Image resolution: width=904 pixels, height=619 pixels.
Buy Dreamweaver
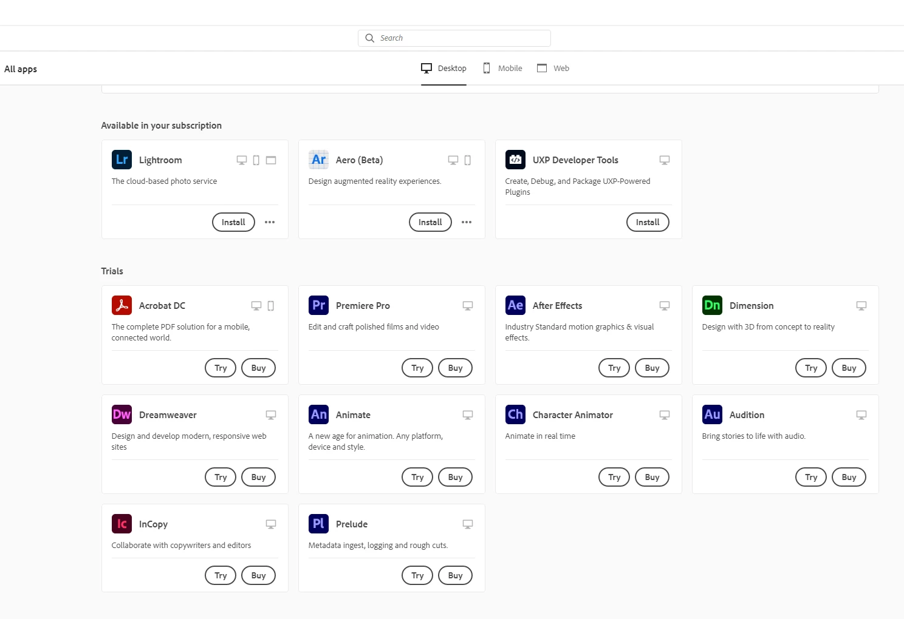point(259,477)
